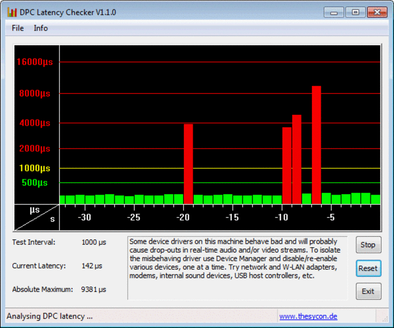Click the tallest red latency bar

coord(316,145)
